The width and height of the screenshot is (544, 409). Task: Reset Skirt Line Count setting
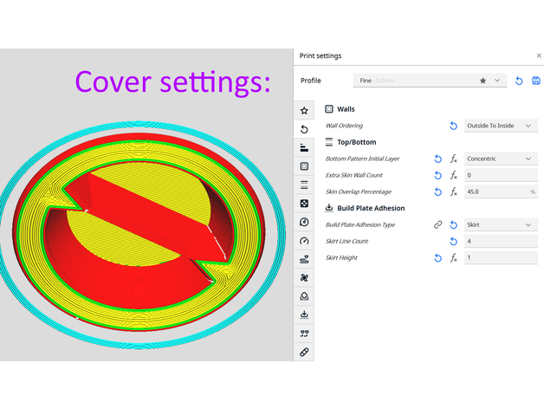click(453, 241)
